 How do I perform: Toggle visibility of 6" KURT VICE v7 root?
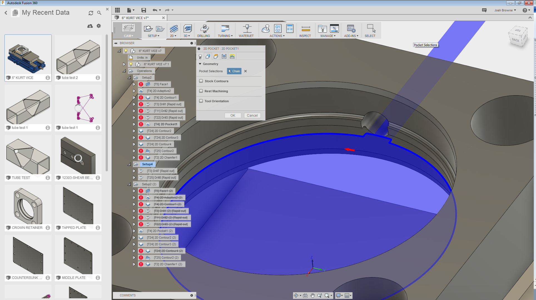(126, 51)
